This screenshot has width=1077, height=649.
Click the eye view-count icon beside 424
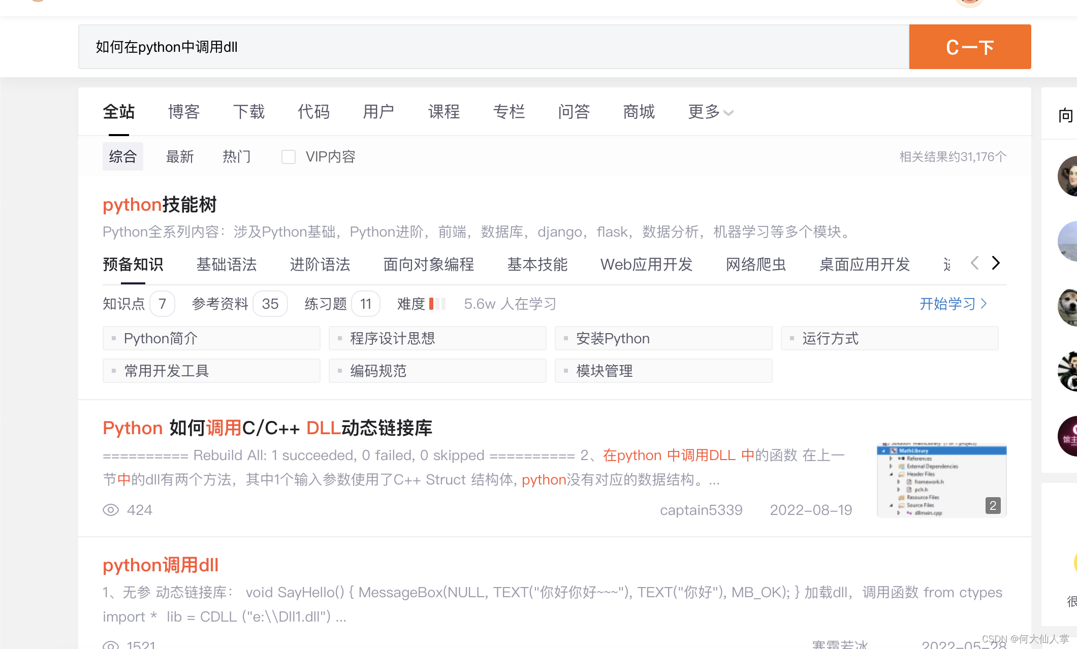coord(111,510)
